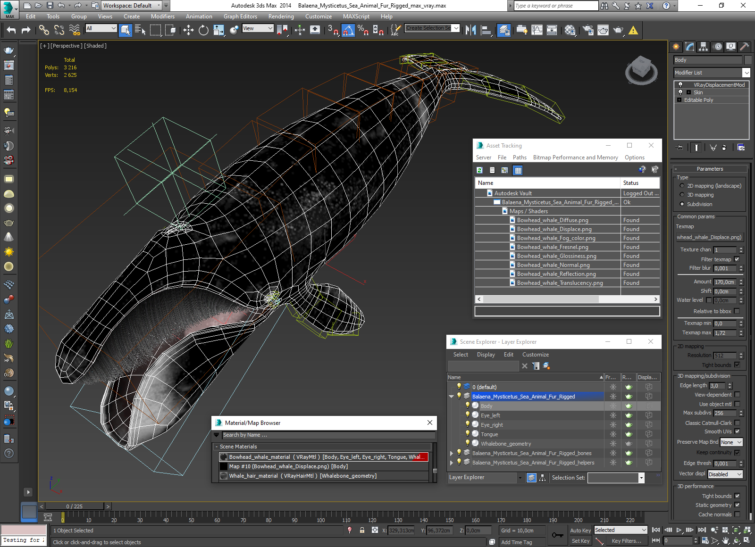This screenshot has width=755, height=547.
Task: Open the Hierarchy command panel tab
Action: click(x=704, y=46)
